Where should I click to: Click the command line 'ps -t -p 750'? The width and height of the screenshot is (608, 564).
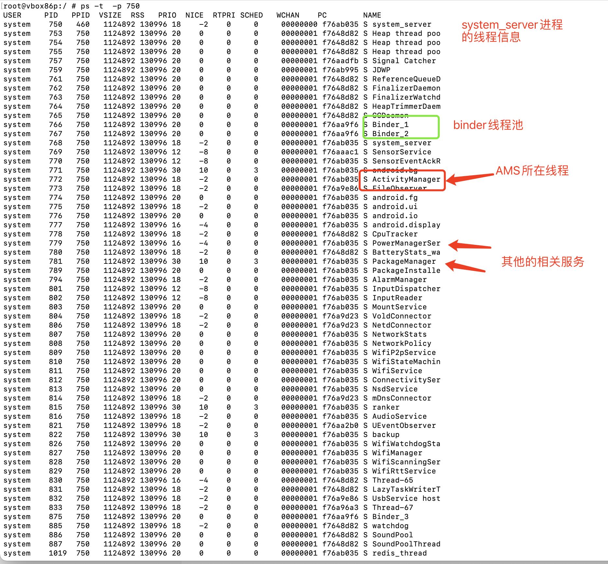click(x=110, y=6)
